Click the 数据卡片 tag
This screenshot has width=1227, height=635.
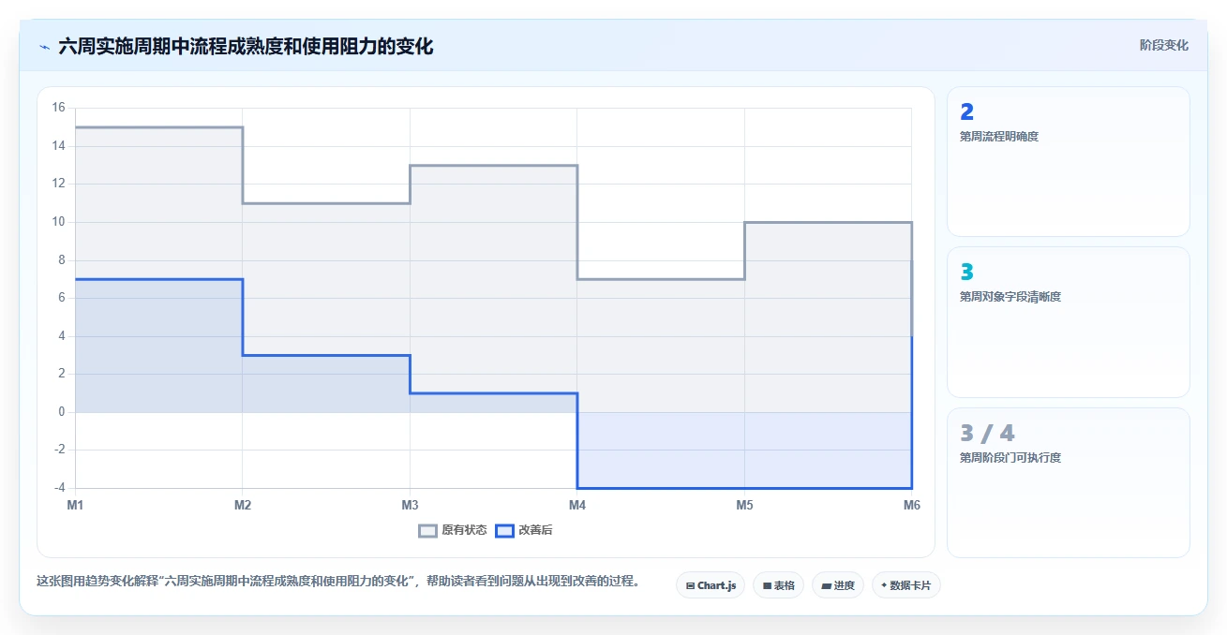point(905,585)
